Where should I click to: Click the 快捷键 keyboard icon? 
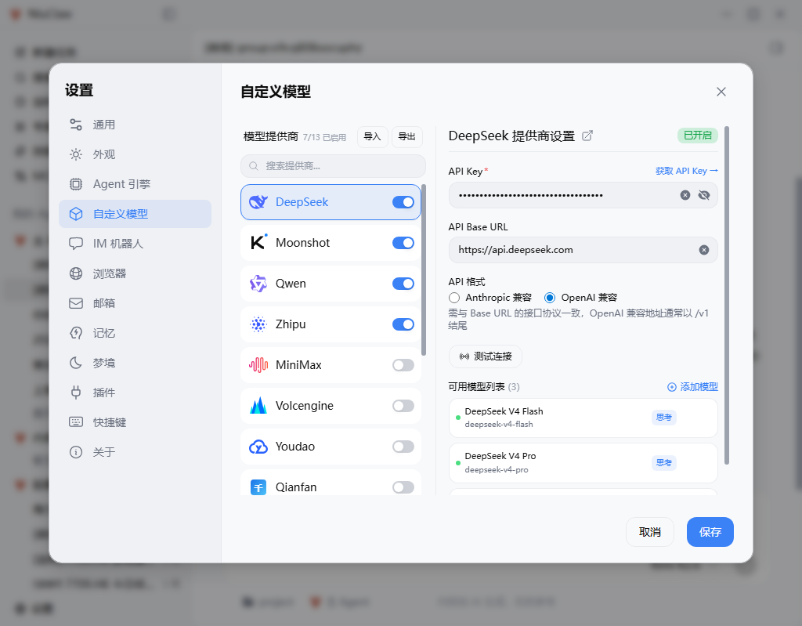(76, 422)
